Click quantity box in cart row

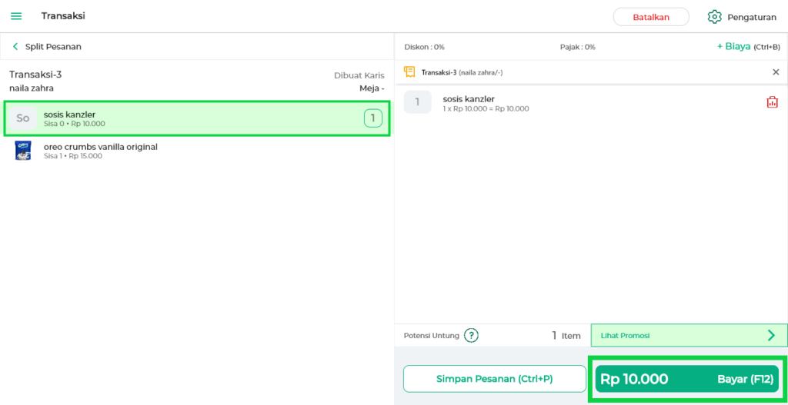(x=417, y=102)
